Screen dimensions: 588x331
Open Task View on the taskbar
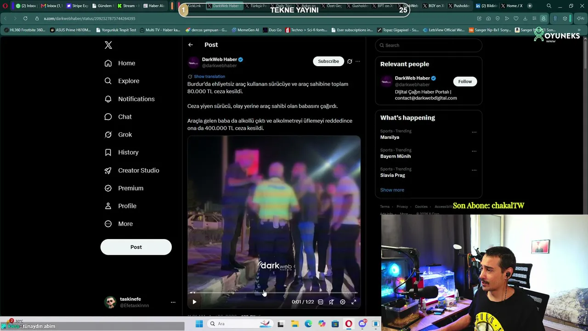(281, 324)
